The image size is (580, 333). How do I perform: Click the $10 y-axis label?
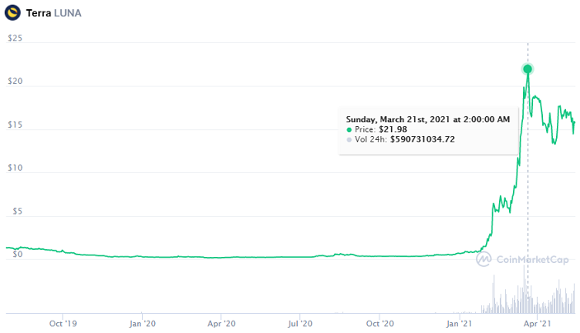click(14, 168)
